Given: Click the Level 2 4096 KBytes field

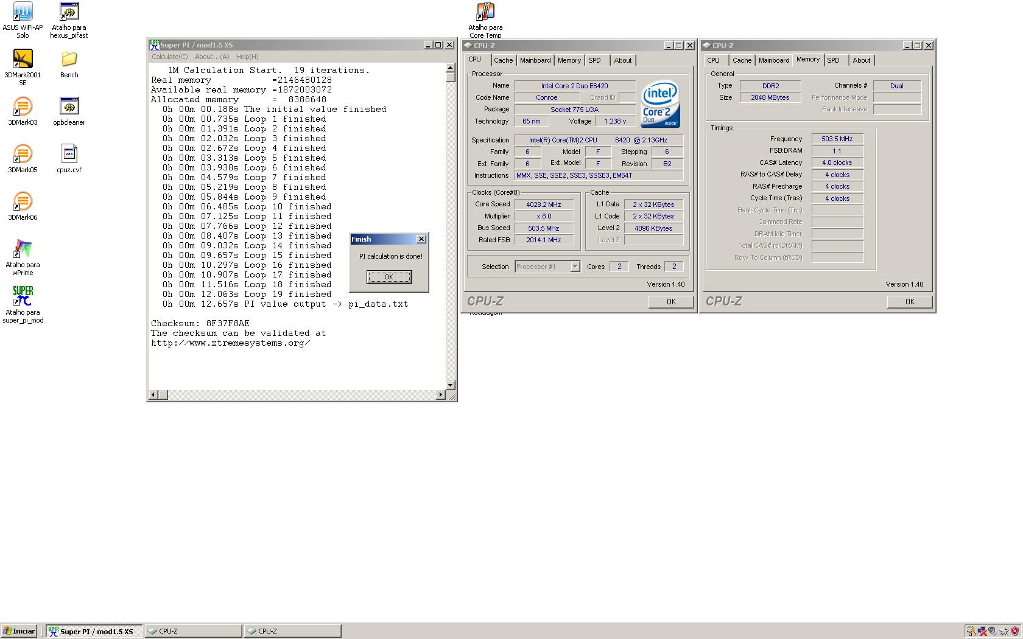Looking at the screenshot, I should pyautogui.click(x=653, y=228).
